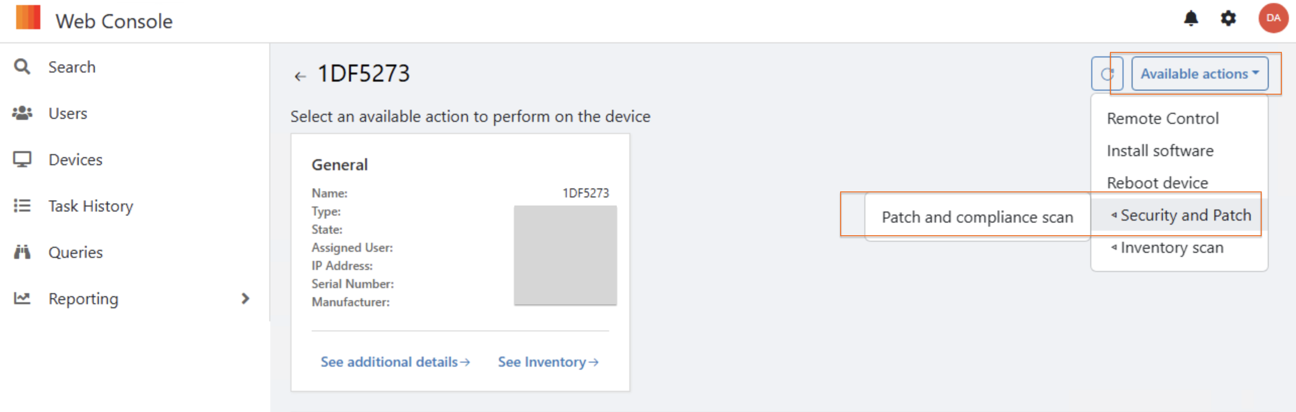Open the Users section icon
Image resolution: width=1296 pixels, height=412 pixels.
[x=22, y=113]
